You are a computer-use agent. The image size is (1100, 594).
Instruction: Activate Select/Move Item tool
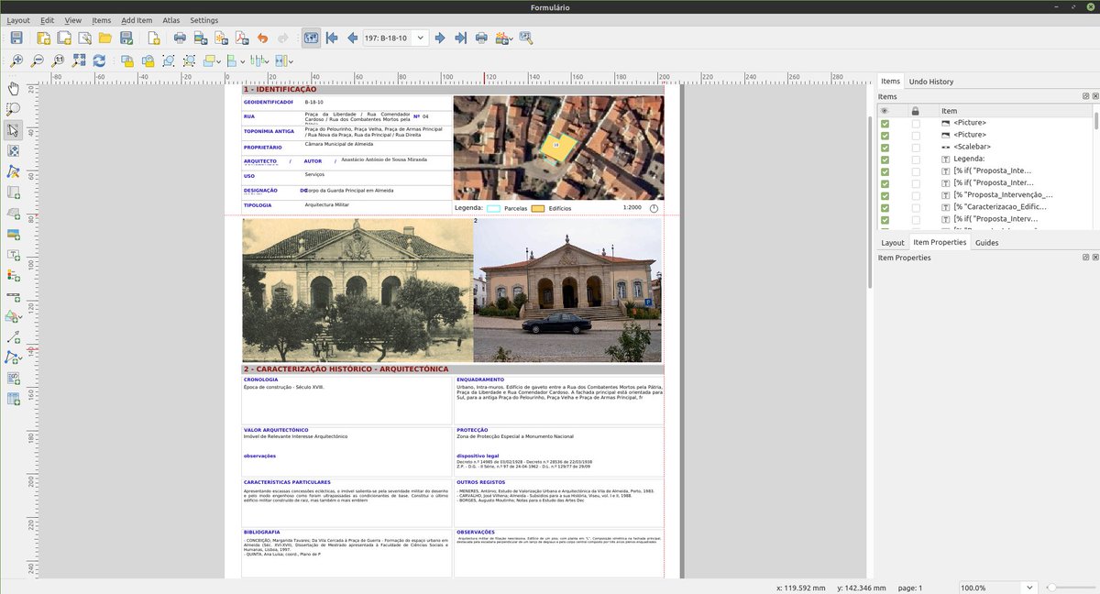13,130
